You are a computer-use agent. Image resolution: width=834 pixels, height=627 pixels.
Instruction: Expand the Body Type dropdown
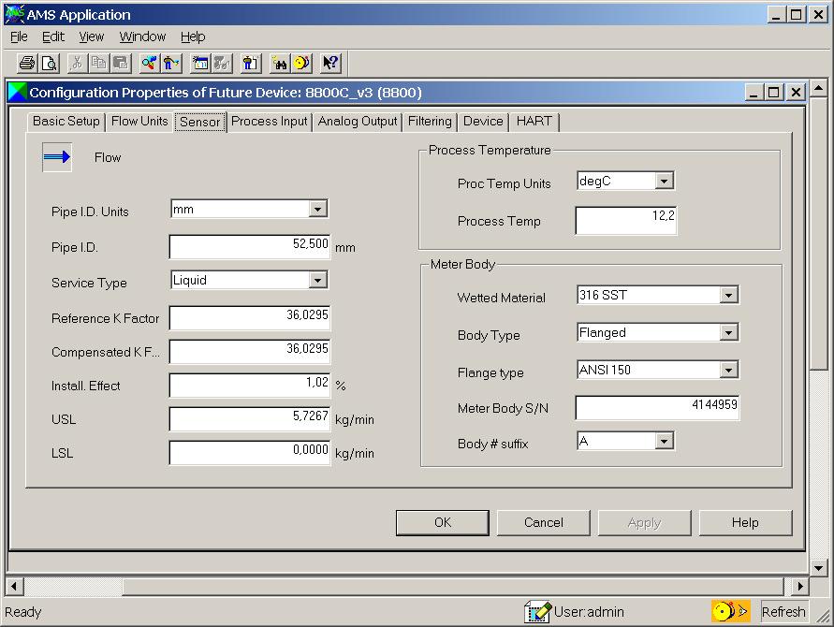[728, 332]
